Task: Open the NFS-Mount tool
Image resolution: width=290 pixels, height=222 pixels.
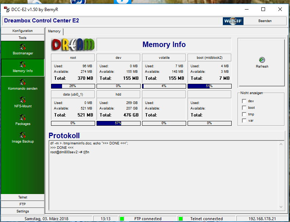Action: click(x=22, y=103)
